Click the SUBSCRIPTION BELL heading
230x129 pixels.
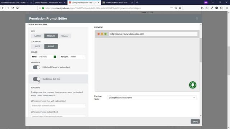tap(38, 24)
